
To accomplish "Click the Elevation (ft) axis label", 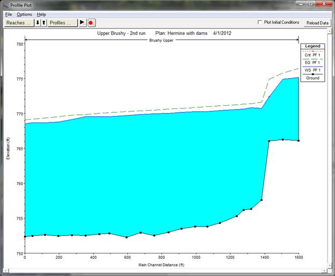I will click(8, 148).
